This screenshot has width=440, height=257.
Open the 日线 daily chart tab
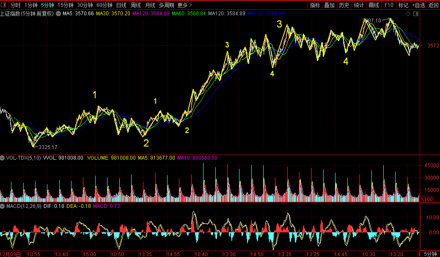coord(121,5)
